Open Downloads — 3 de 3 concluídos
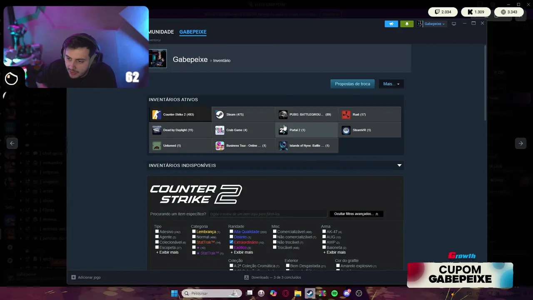This screenshot has width=533, height=300. [x=276, y=277]
